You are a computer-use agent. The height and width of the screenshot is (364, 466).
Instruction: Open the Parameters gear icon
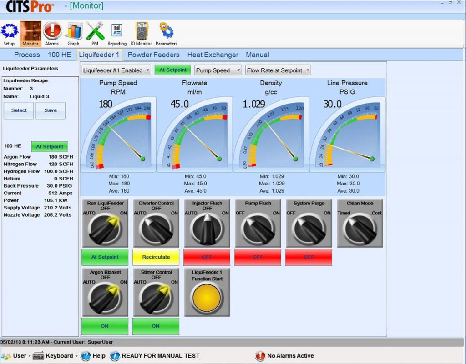(167, 34)
